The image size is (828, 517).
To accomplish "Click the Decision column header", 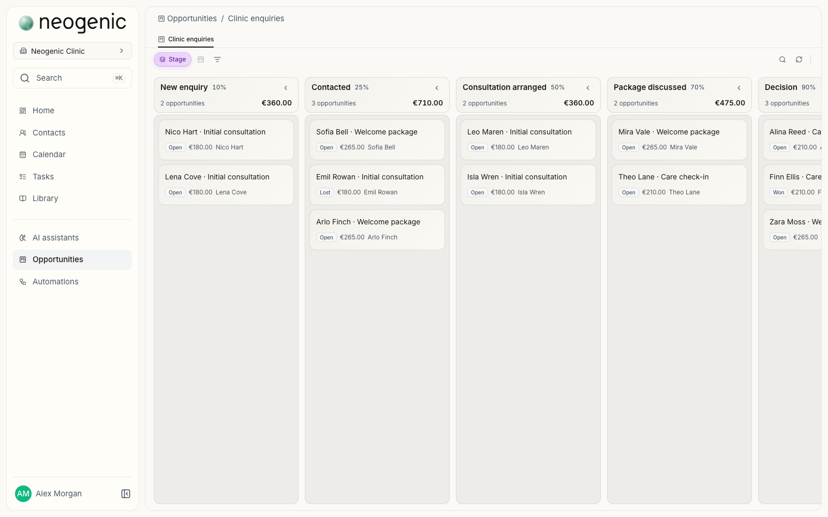I will tap(790, 95).
